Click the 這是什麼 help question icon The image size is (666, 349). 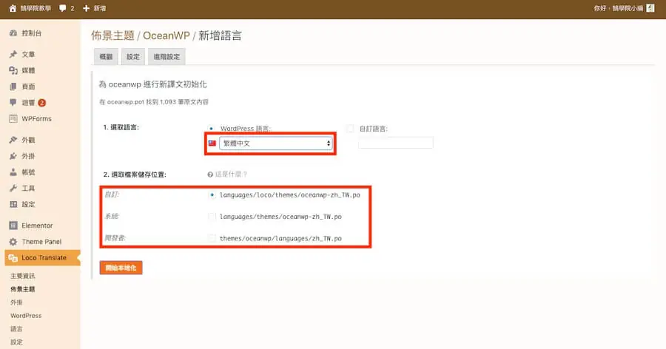pyautogui.click(x=210, y=174)
